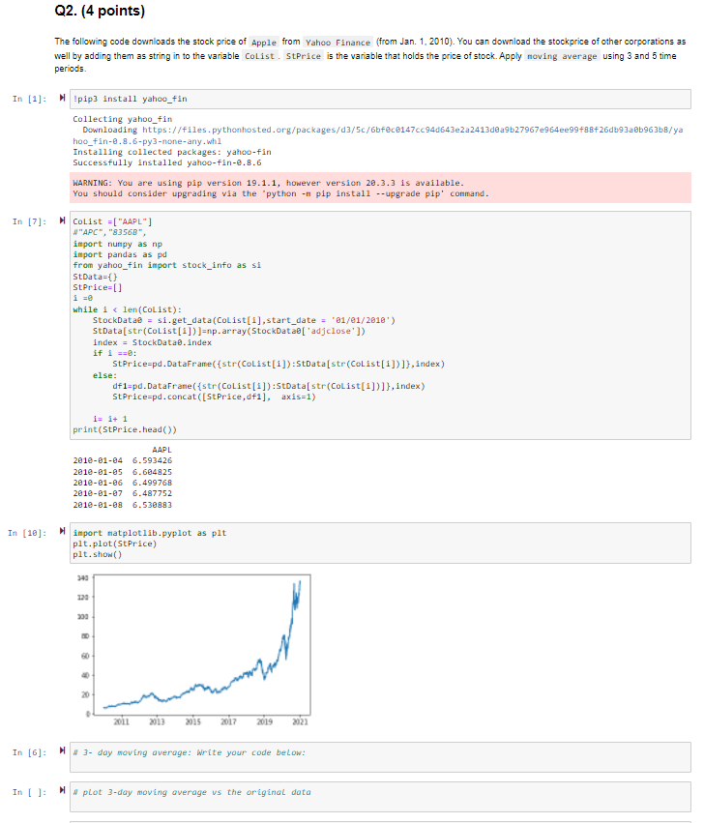Click the plt.plot(StPrice) code line
The image size is (704, 823).
click(114, 544)
